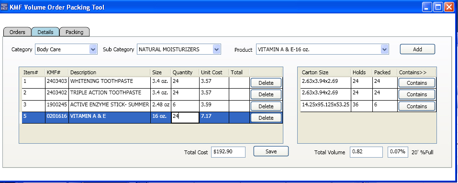
Task: Click the Item# column header
Action: pos(34,72)
